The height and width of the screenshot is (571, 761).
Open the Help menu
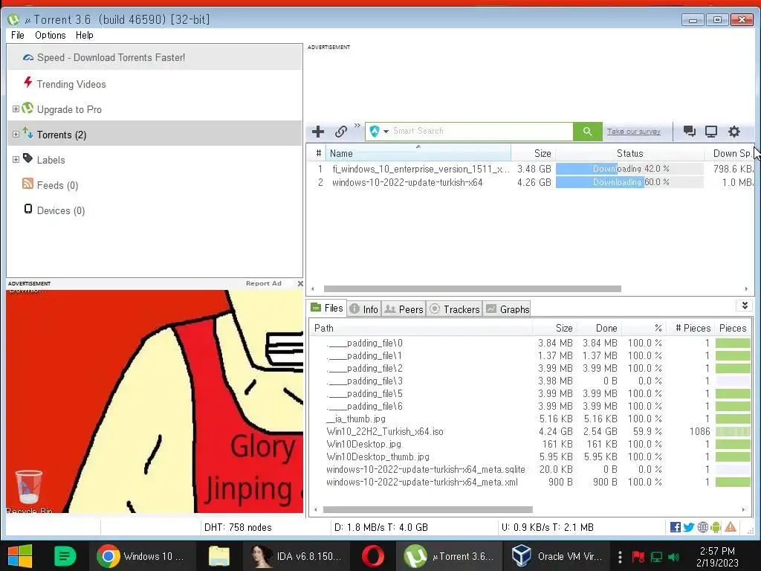tap(85, 36)
